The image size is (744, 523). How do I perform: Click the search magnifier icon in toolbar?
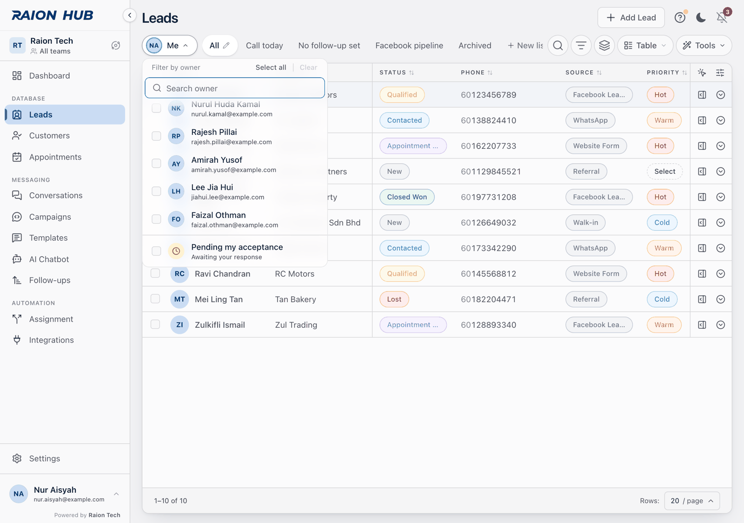tap(558, 46)
